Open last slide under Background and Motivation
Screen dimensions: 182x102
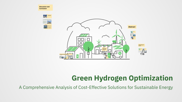71,58
